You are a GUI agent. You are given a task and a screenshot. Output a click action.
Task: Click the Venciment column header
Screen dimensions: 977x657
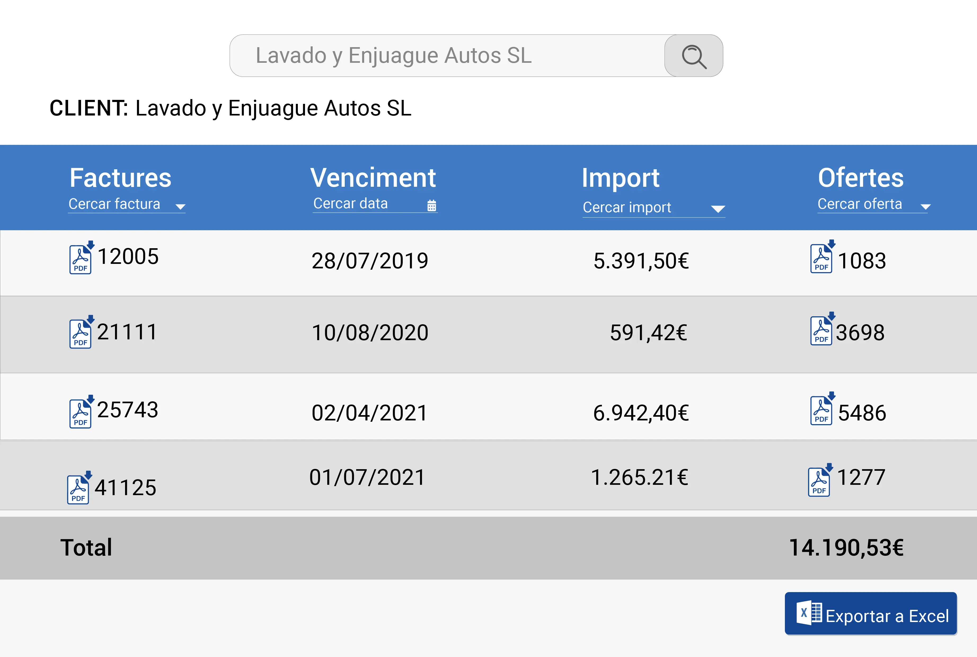pyautogui.click(x=373, y=178)
